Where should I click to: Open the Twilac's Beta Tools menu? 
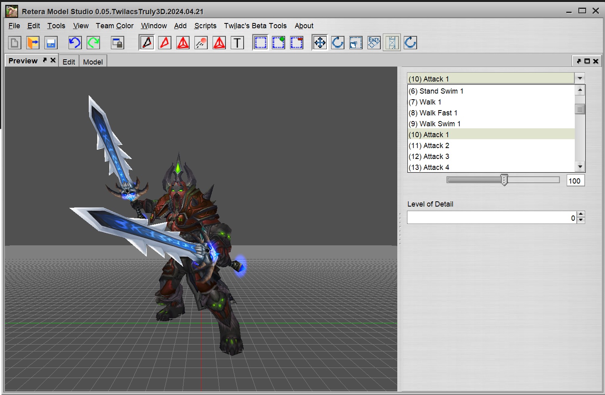[255, 26]
